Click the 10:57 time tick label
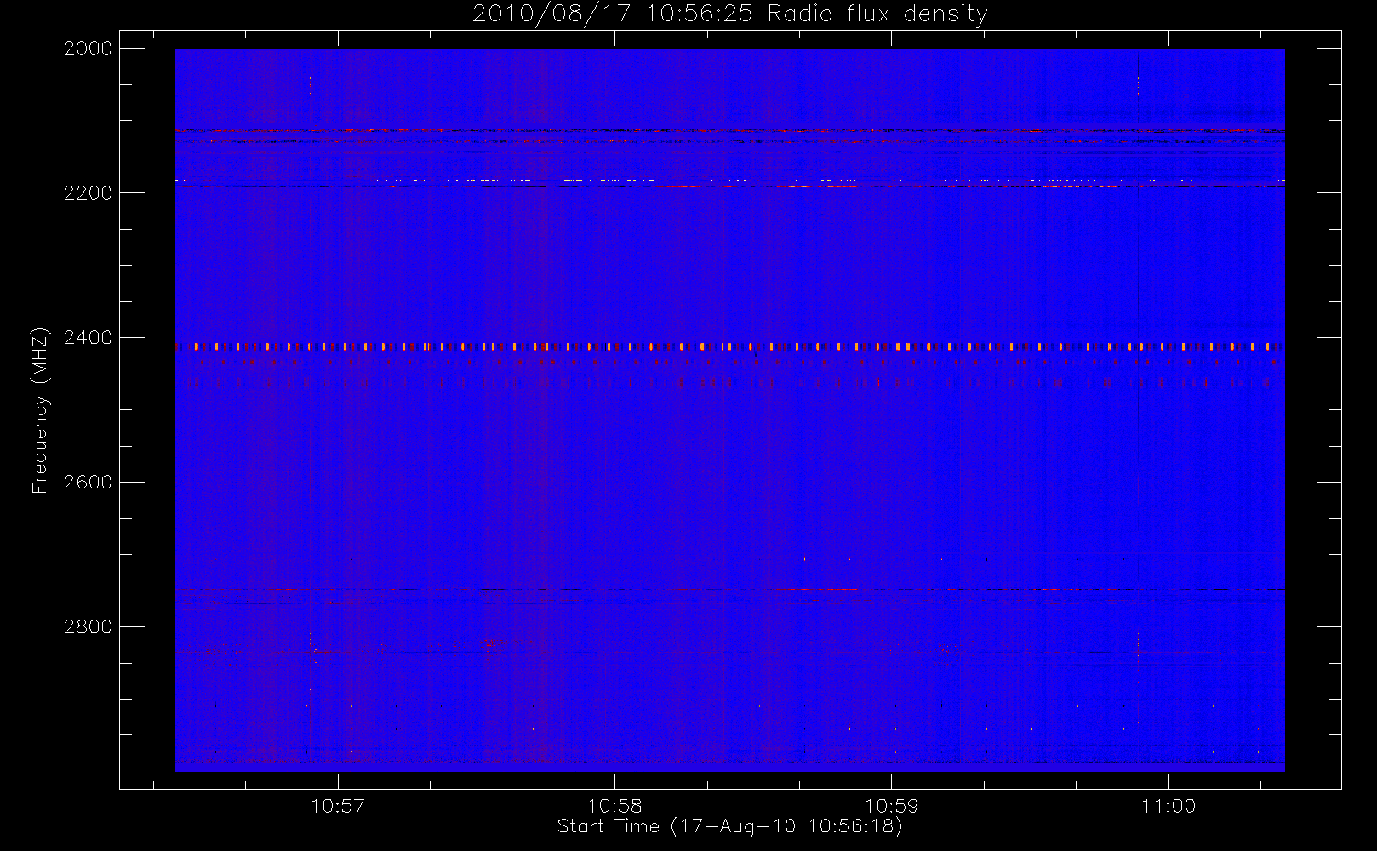 point(338,806)
